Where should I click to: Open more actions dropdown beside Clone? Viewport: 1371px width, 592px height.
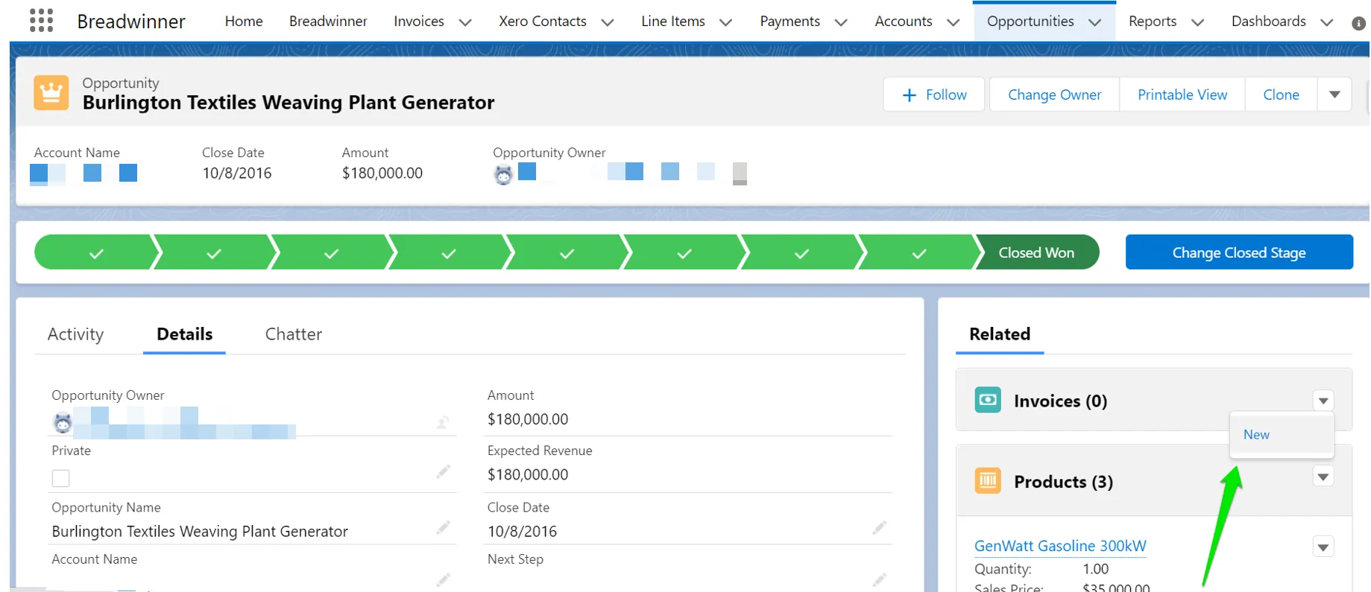point(1334,95)
